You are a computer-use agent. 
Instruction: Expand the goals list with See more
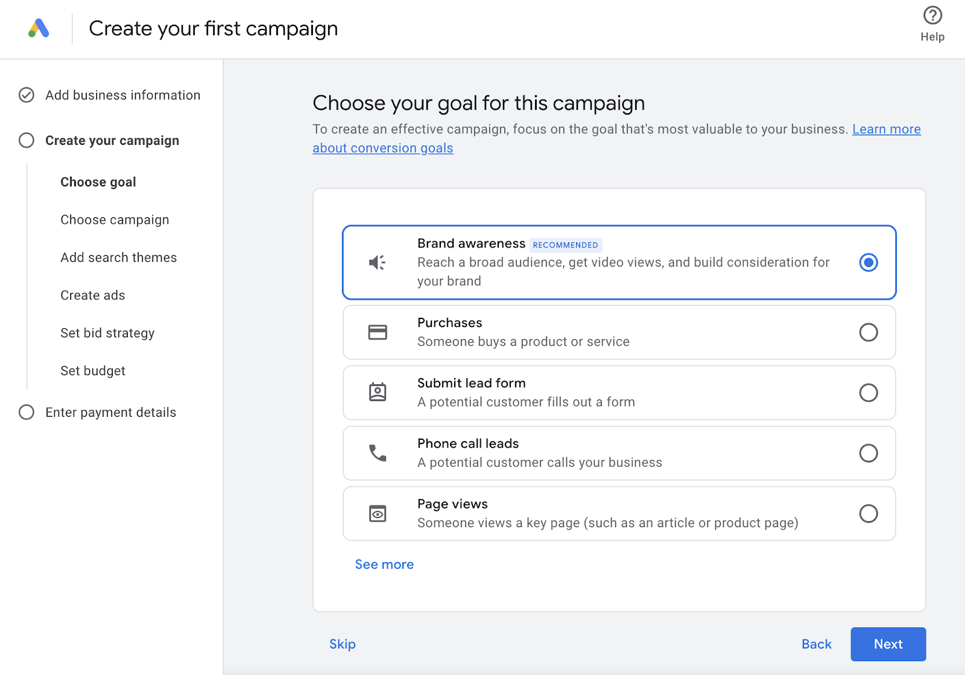(x=384, y=564)
